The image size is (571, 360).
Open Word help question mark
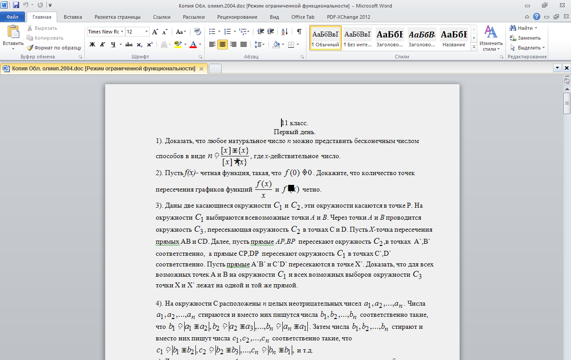click(537, 17)
